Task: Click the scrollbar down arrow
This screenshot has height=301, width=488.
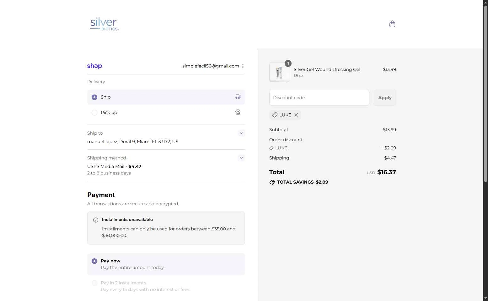Action: coord(485,298)
